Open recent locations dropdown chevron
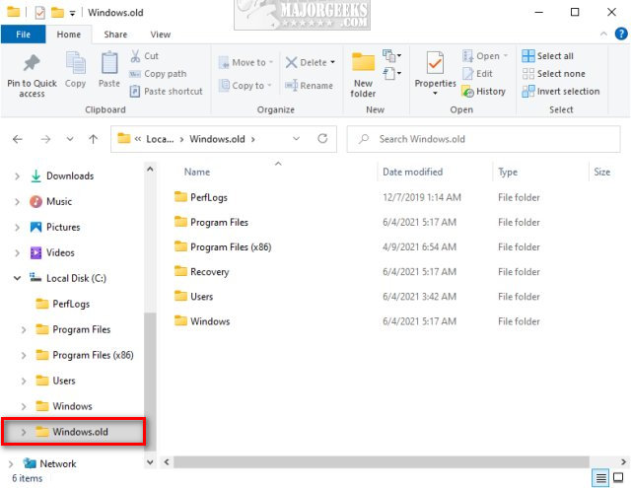This screenshot has height=488, width=631. pyautogui.click(x=70, y=139)
